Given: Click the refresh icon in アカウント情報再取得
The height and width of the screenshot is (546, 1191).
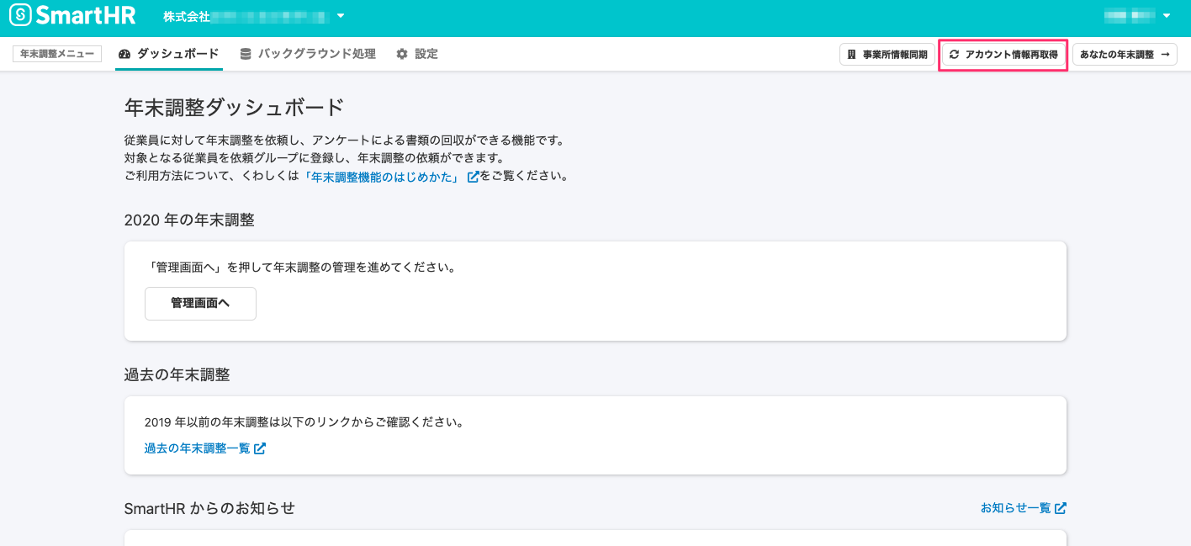Looking at the screenshot, I should point(954,55).
